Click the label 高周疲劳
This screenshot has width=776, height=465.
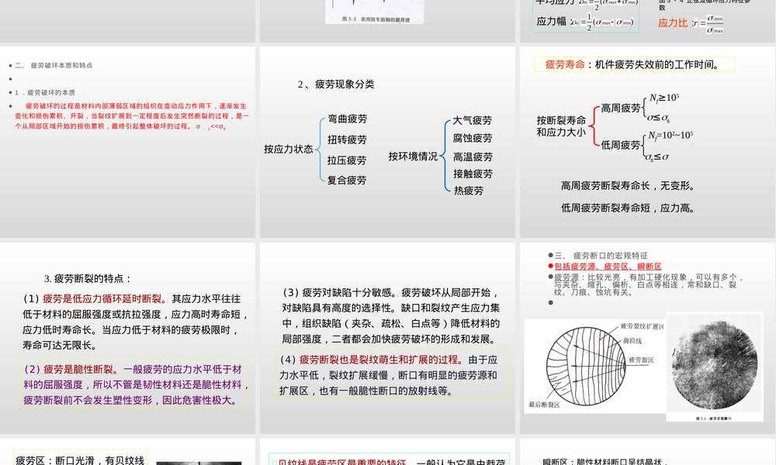[621, 108]
